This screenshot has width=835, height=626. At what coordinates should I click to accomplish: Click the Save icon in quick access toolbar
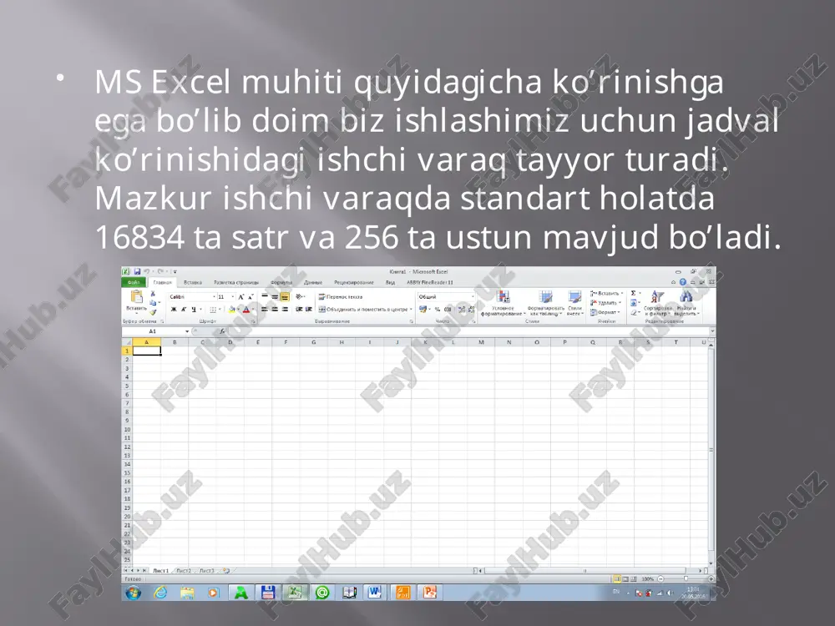tap(138, 271)
